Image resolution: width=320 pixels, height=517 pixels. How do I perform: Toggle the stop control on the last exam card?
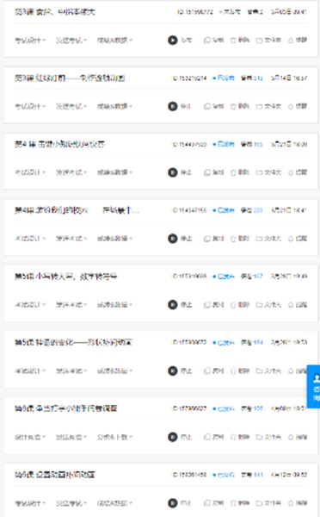pyautogui.click(x=173, y=503)
